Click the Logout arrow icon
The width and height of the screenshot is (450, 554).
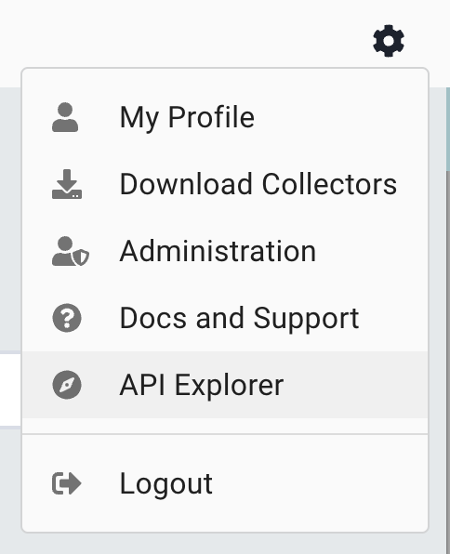tap(67, 483)
